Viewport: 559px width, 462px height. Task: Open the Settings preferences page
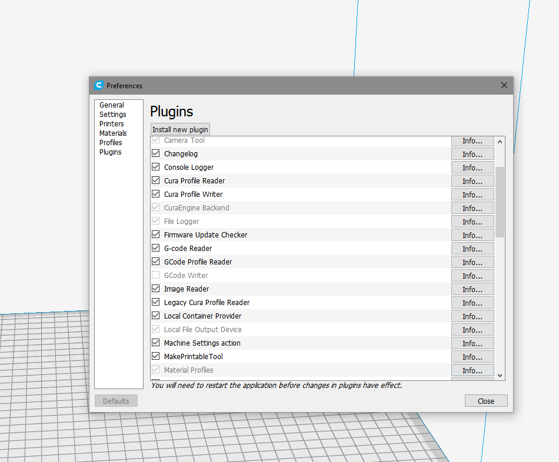click(112, 115)
